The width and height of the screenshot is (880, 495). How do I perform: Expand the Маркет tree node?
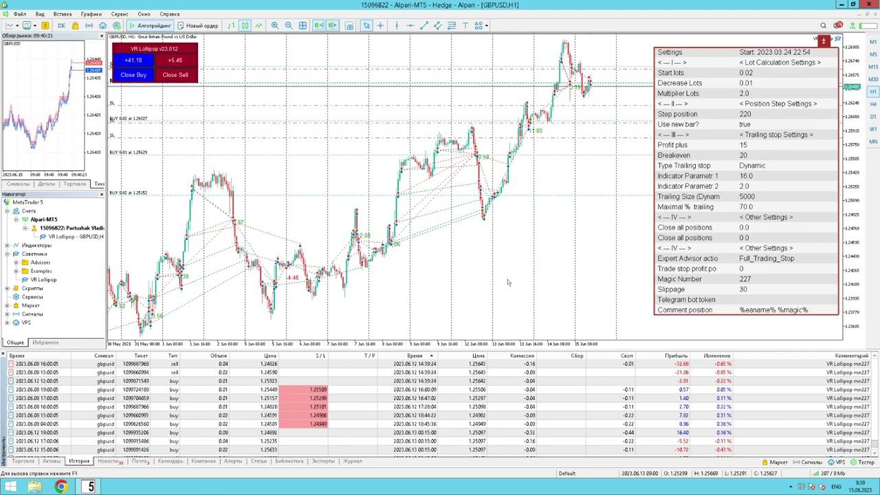pyautogui.click(x=8, y=305)
